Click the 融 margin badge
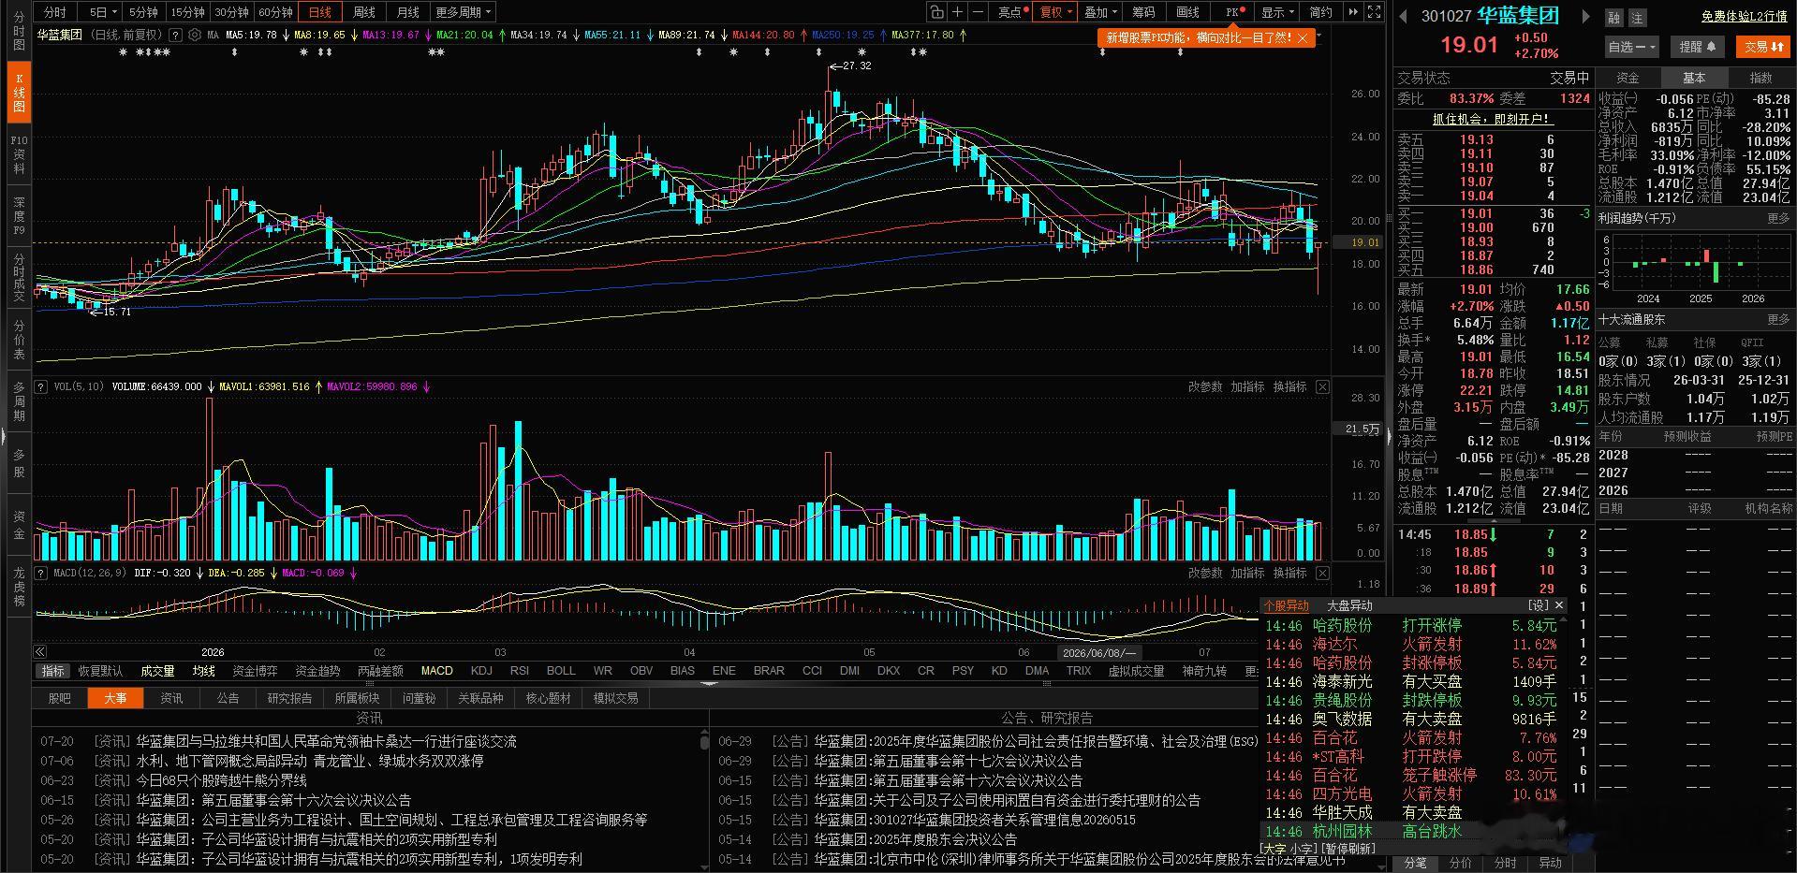Screen dimensions: 1797x873 point(1613,18)
